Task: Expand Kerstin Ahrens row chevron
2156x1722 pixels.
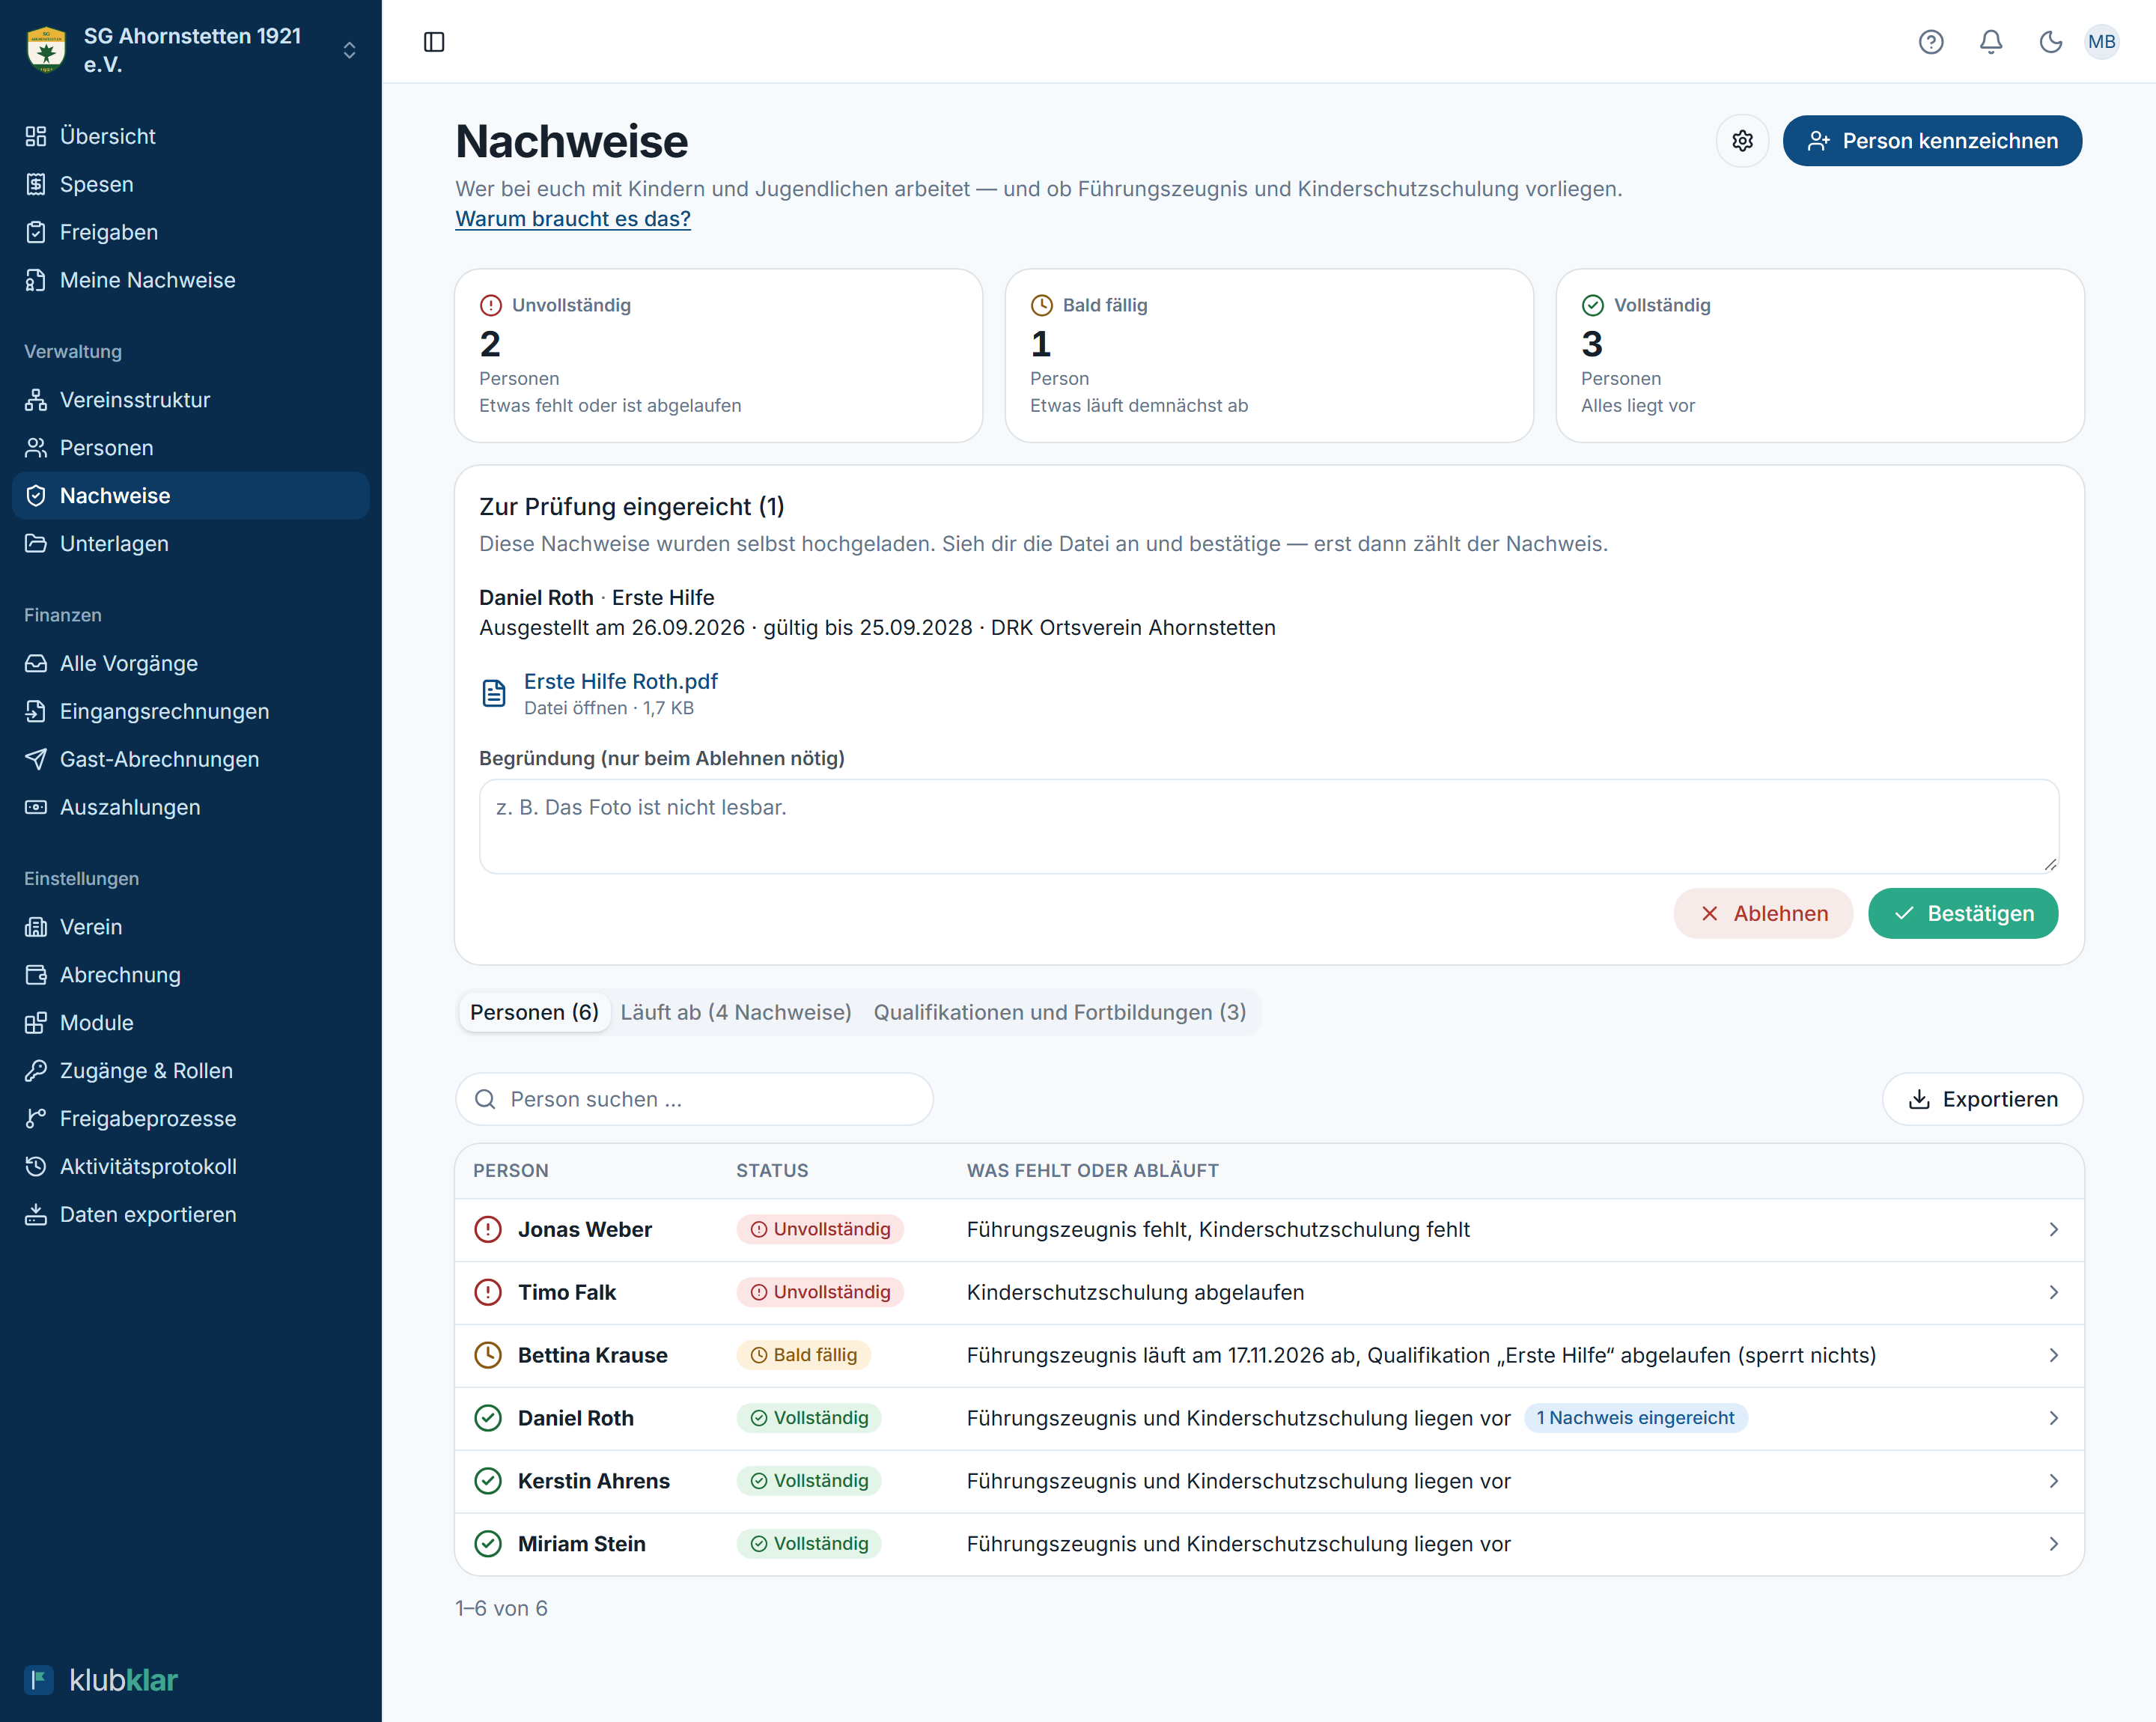Action: [2053, 1482]
